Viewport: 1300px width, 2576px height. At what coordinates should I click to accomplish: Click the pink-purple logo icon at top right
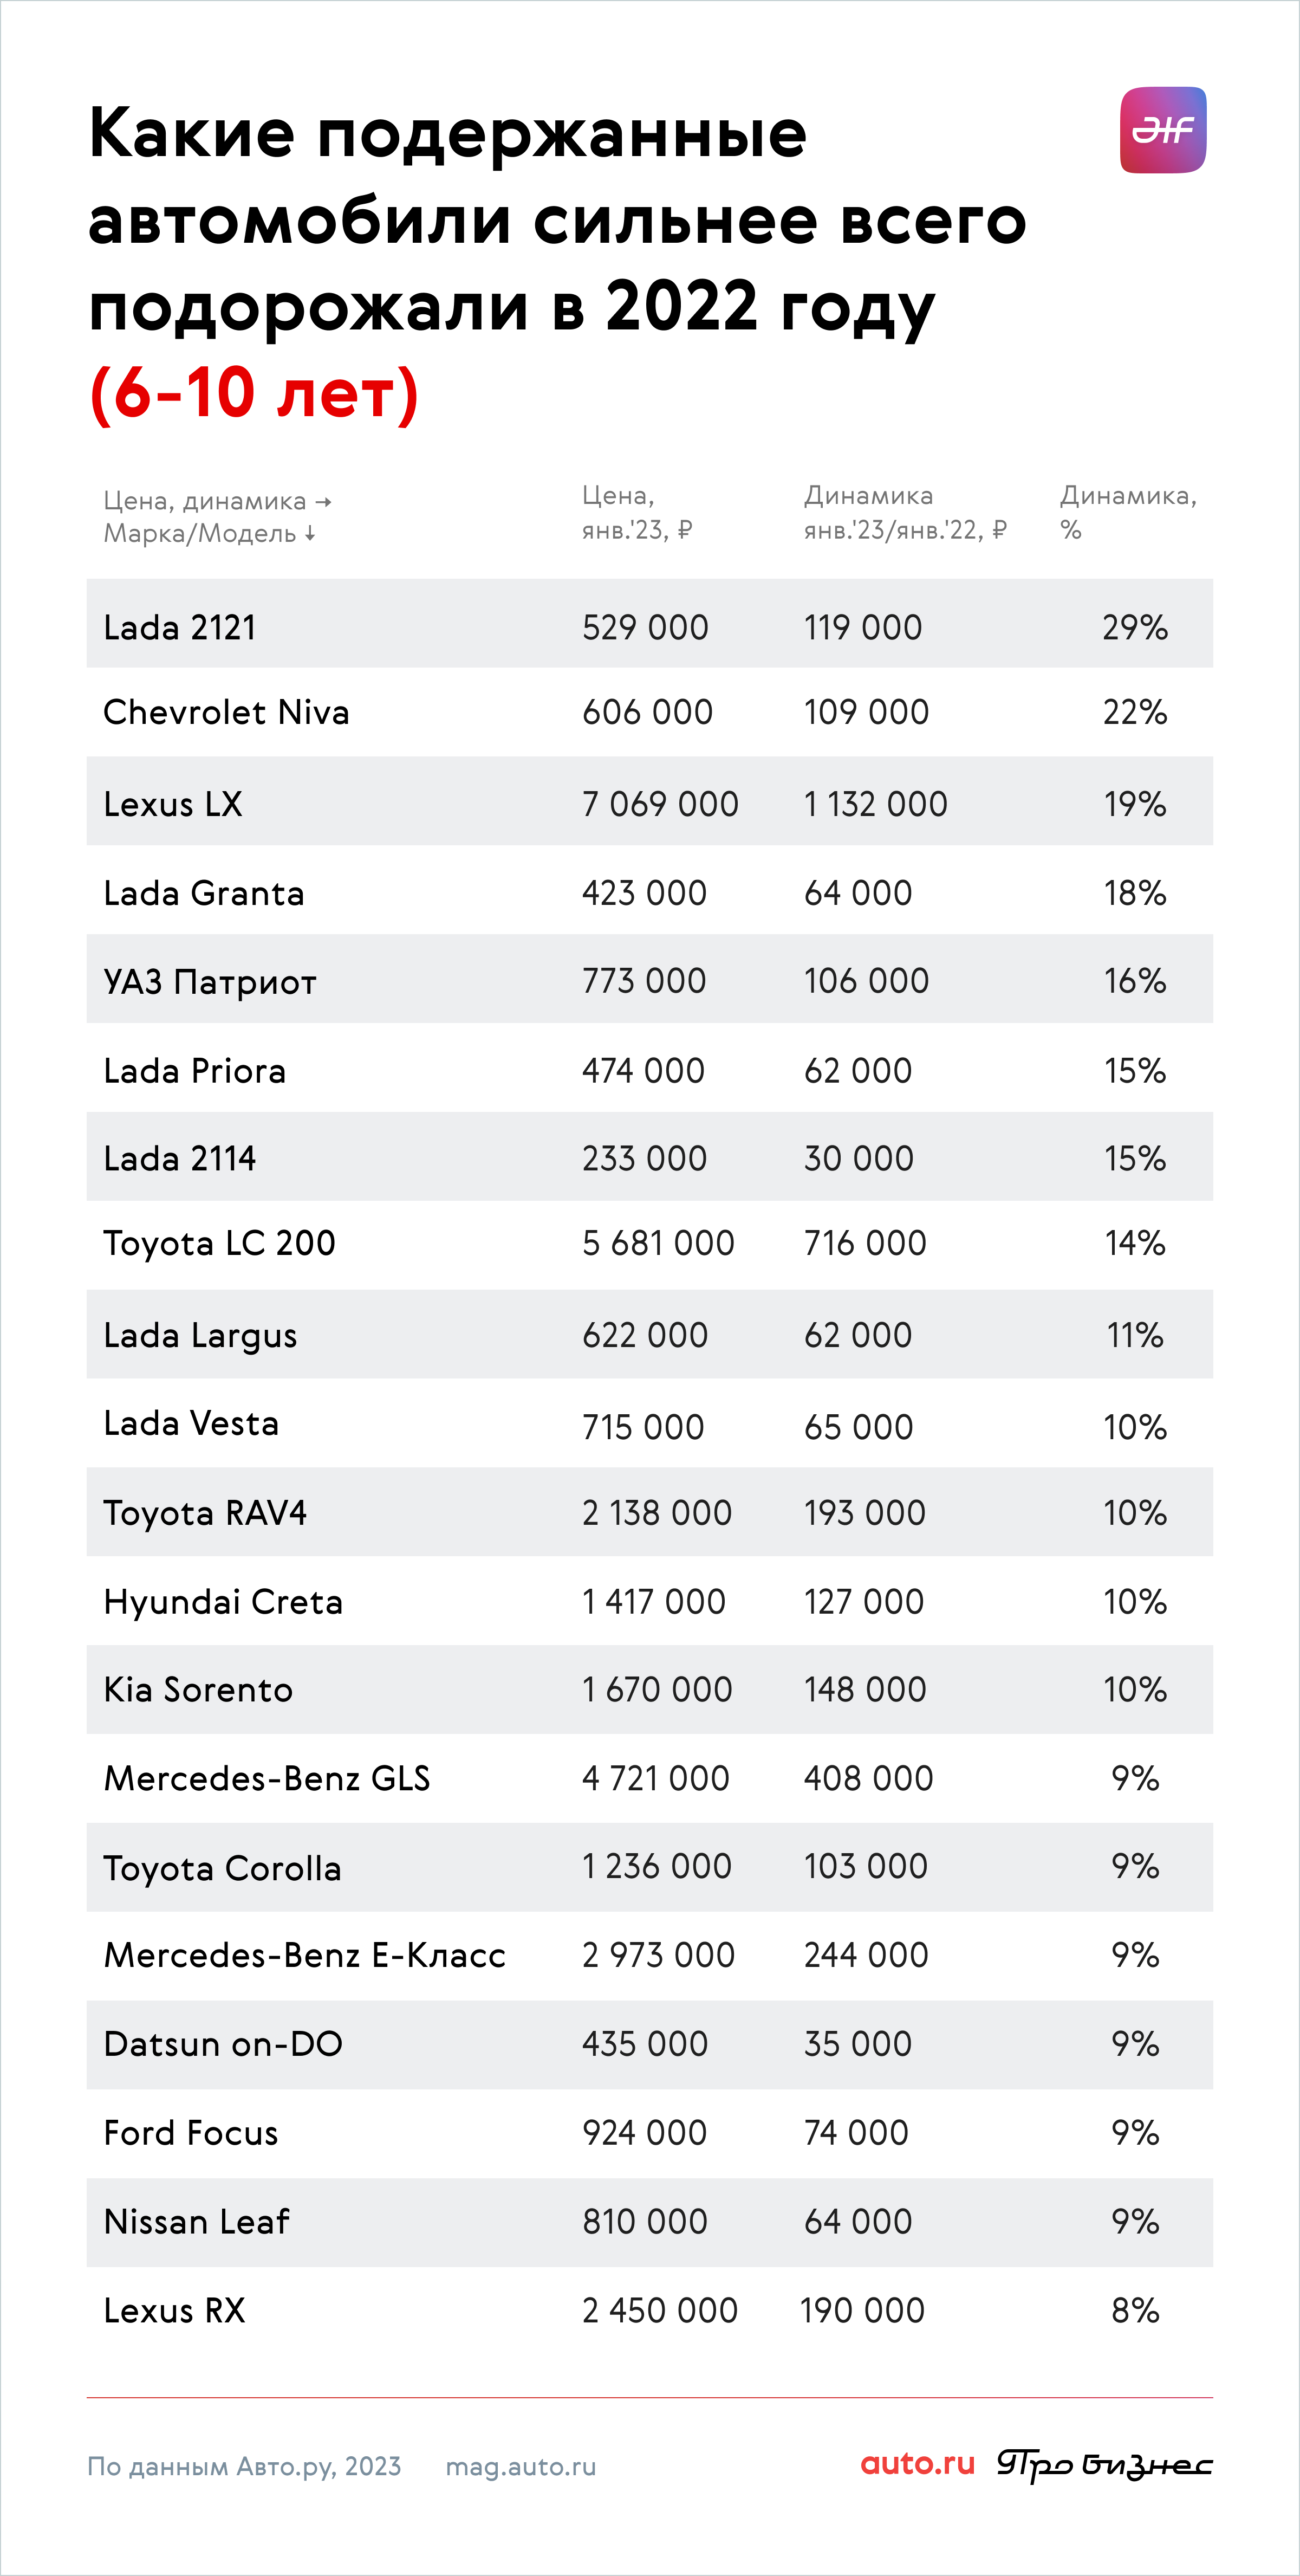click(x=1163, y=130)
